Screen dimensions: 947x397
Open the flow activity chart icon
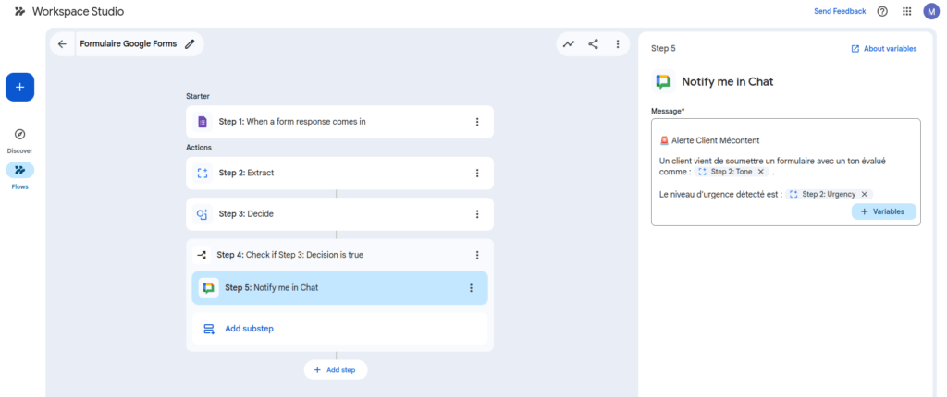569,44
